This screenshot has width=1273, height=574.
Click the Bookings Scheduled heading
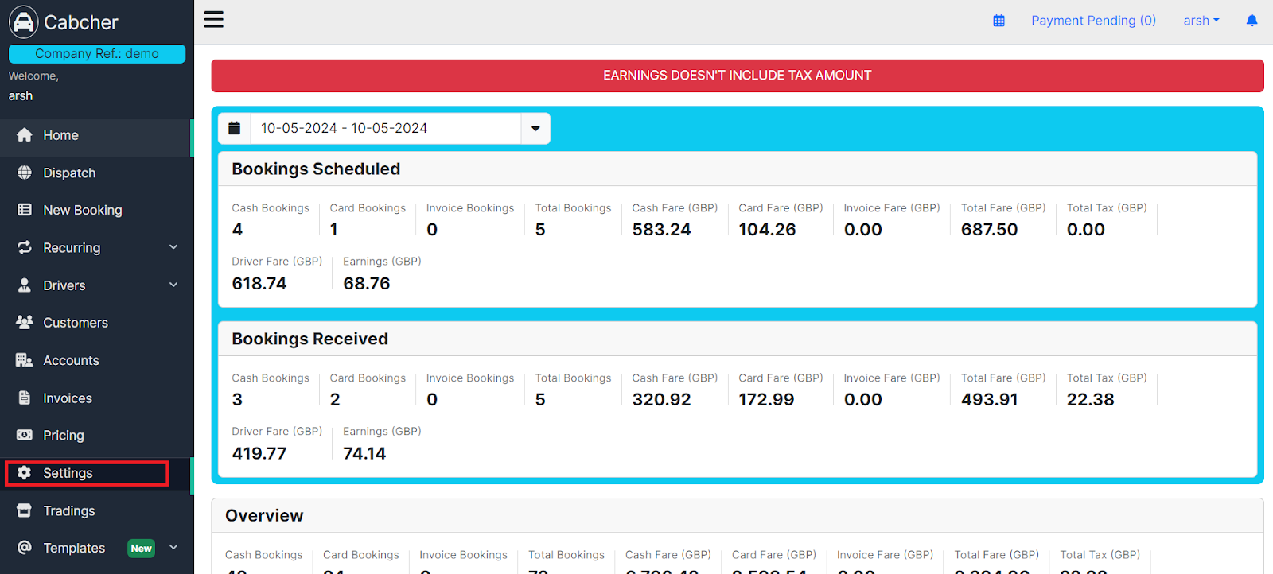click(316, 169)
